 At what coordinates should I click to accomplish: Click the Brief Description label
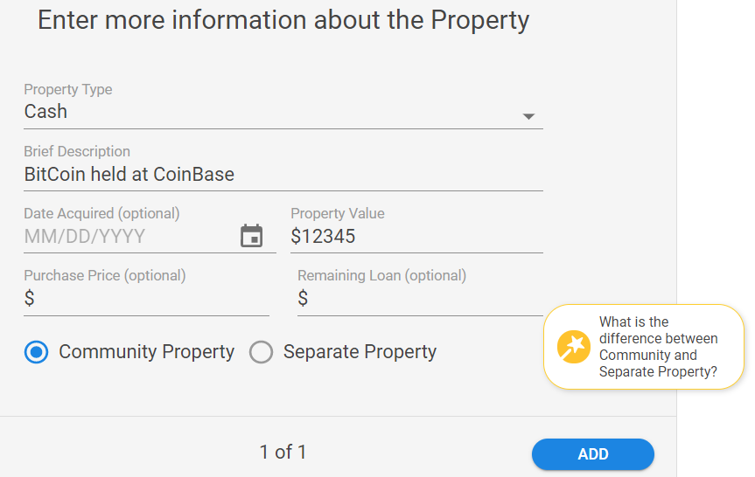[77, 151]
